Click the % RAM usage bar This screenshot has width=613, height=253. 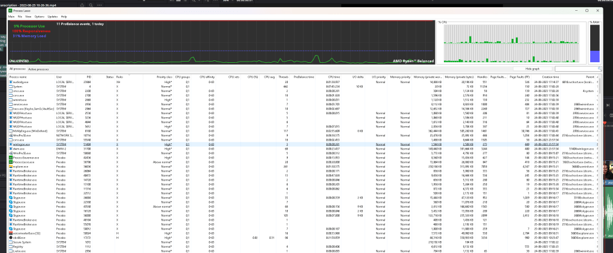[594, 44]
